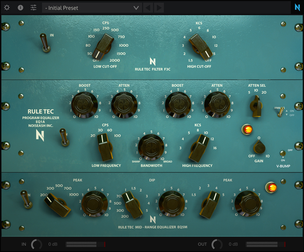Click the input level IN knob
Viewport: 304px width, 252px height.
[x=36, y=244]
